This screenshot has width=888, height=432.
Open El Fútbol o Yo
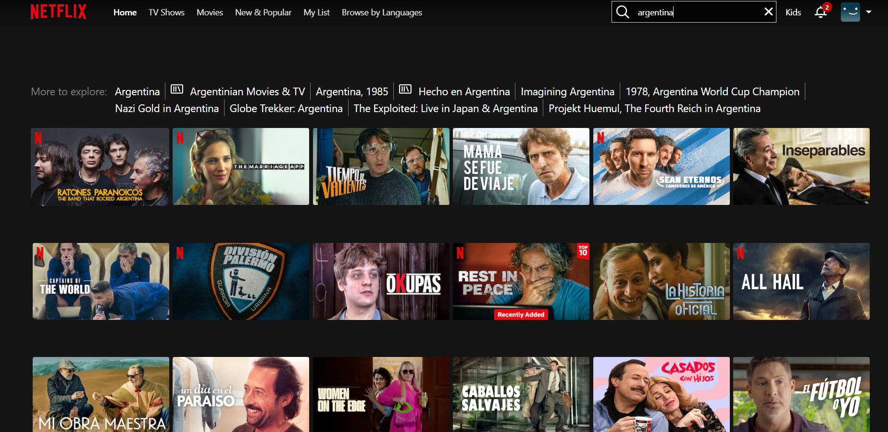coord(801,394)
